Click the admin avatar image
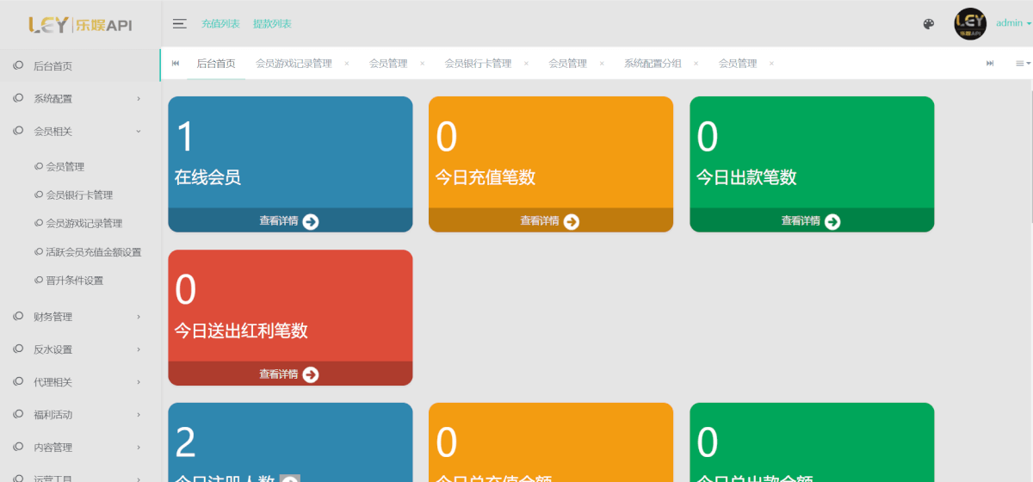This screenshot has width=1033, height=482. pos(970,24)
